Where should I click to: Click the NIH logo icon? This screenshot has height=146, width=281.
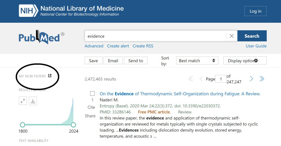[28, 11]
